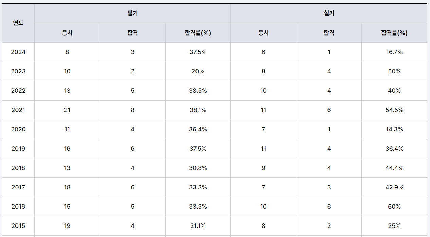Click the 2022 year cell

click(18, 91)
